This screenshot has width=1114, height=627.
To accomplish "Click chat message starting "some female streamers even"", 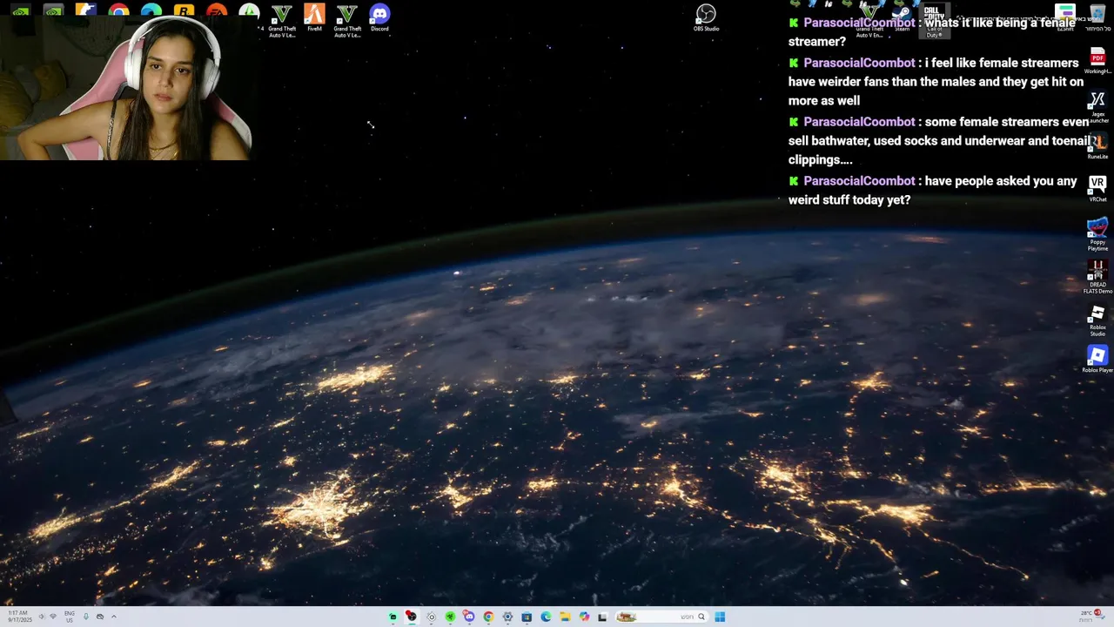I will click(939, 141).
